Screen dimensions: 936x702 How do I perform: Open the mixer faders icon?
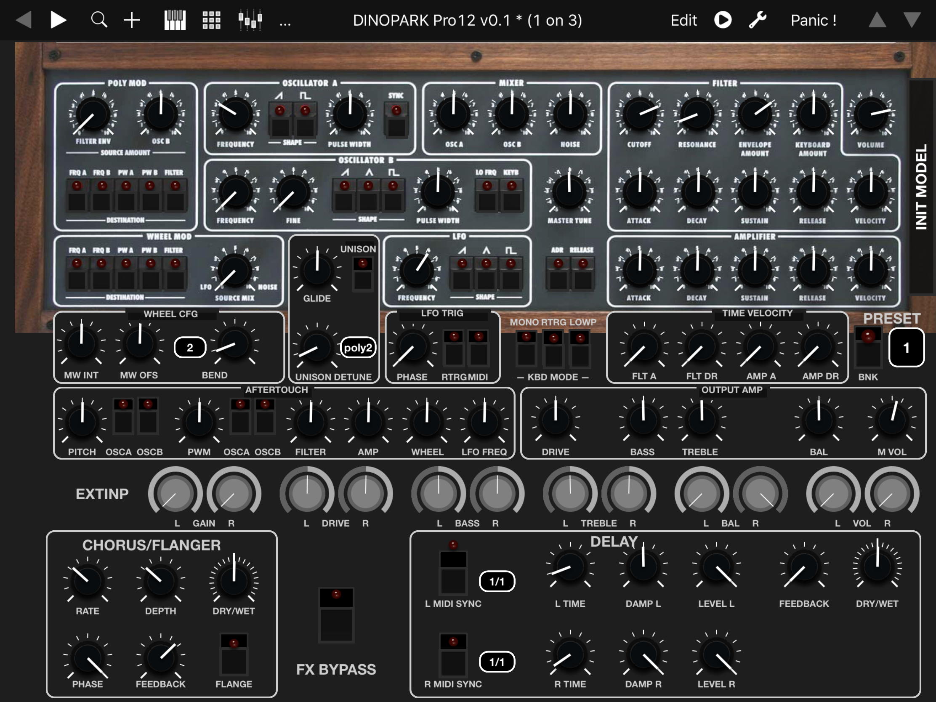250,20
